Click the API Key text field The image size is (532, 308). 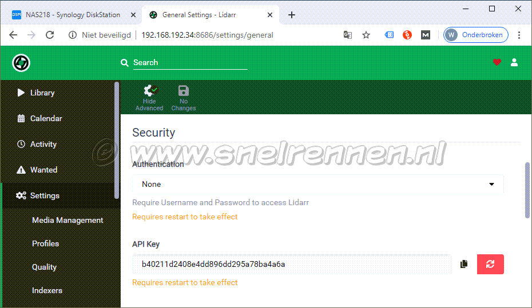point(292,264)
